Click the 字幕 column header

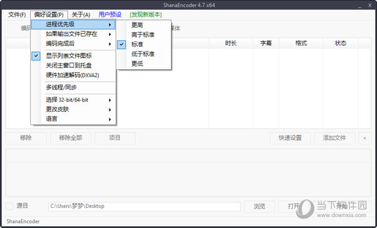tap(266, 43)
